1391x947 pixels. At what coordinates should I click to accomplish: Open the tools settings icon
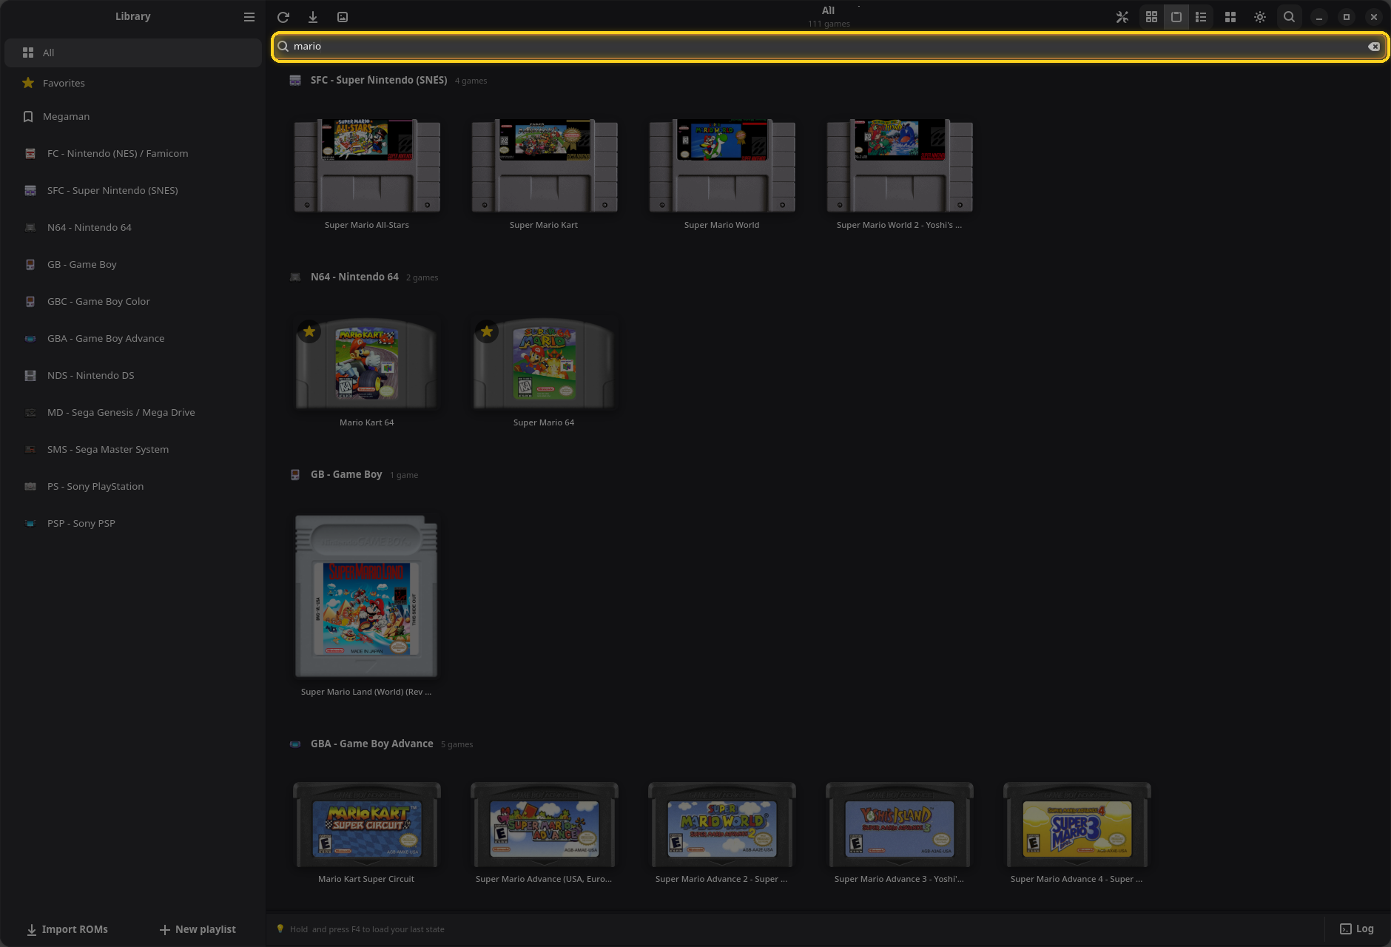tap(1122, 17)
